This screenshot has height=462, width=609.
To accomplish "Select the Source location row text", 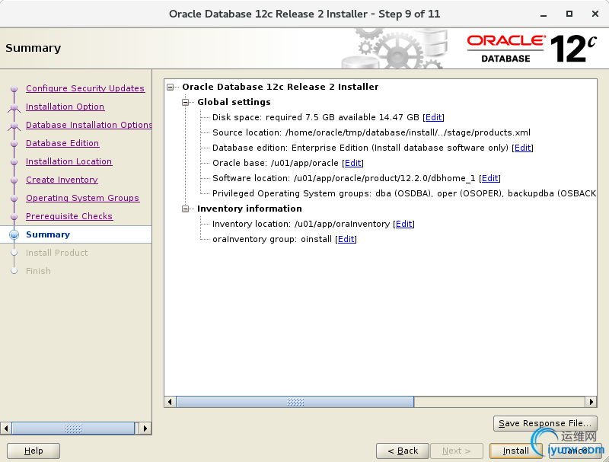I will pos(371,132).
